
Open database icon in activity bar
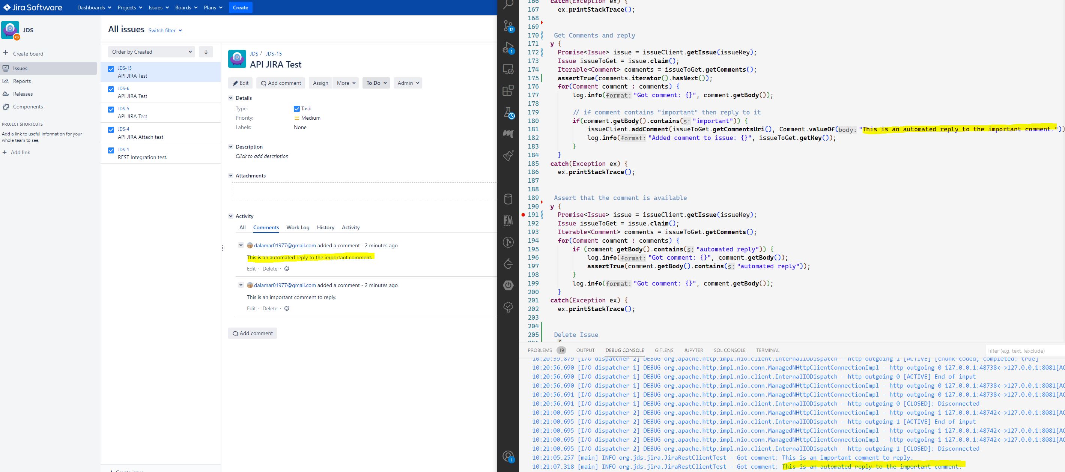[x=508, y=199]
